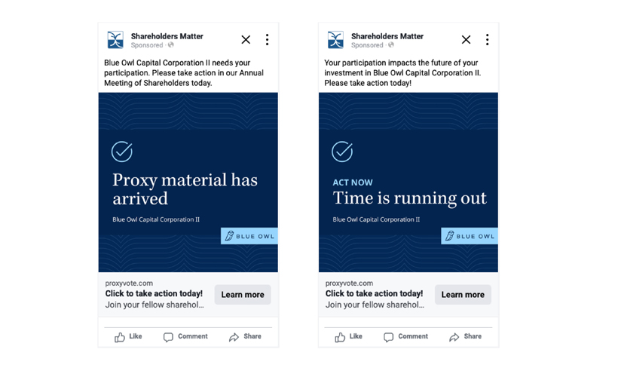
Task: Click Learn more on the left ad
Action: click(x=243, y=295)
